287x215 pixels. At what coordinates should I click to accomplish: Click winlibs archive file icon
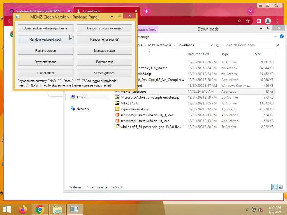point(117,127)
